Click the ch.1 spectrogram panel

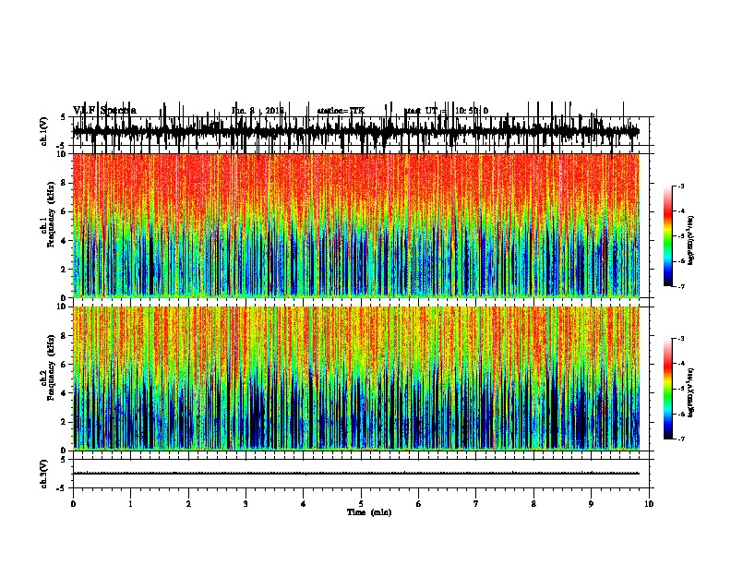(x=356, y=225)
